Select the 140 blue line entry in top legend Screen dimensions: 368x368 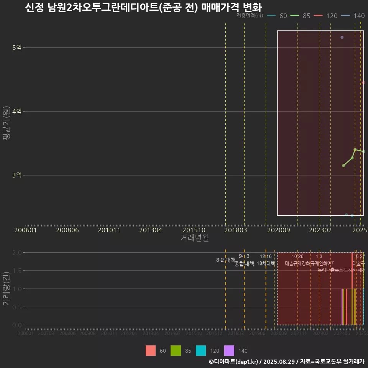353,16
